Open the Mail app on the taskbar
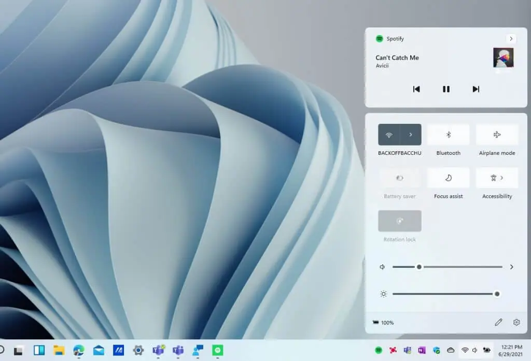The height and width of the screenshot is (361, 531). [99, 350]
